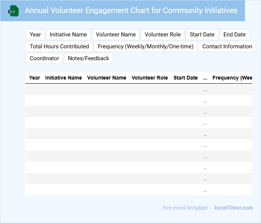
Task: Choose the Start Date tag
Action: coord(202,35)
